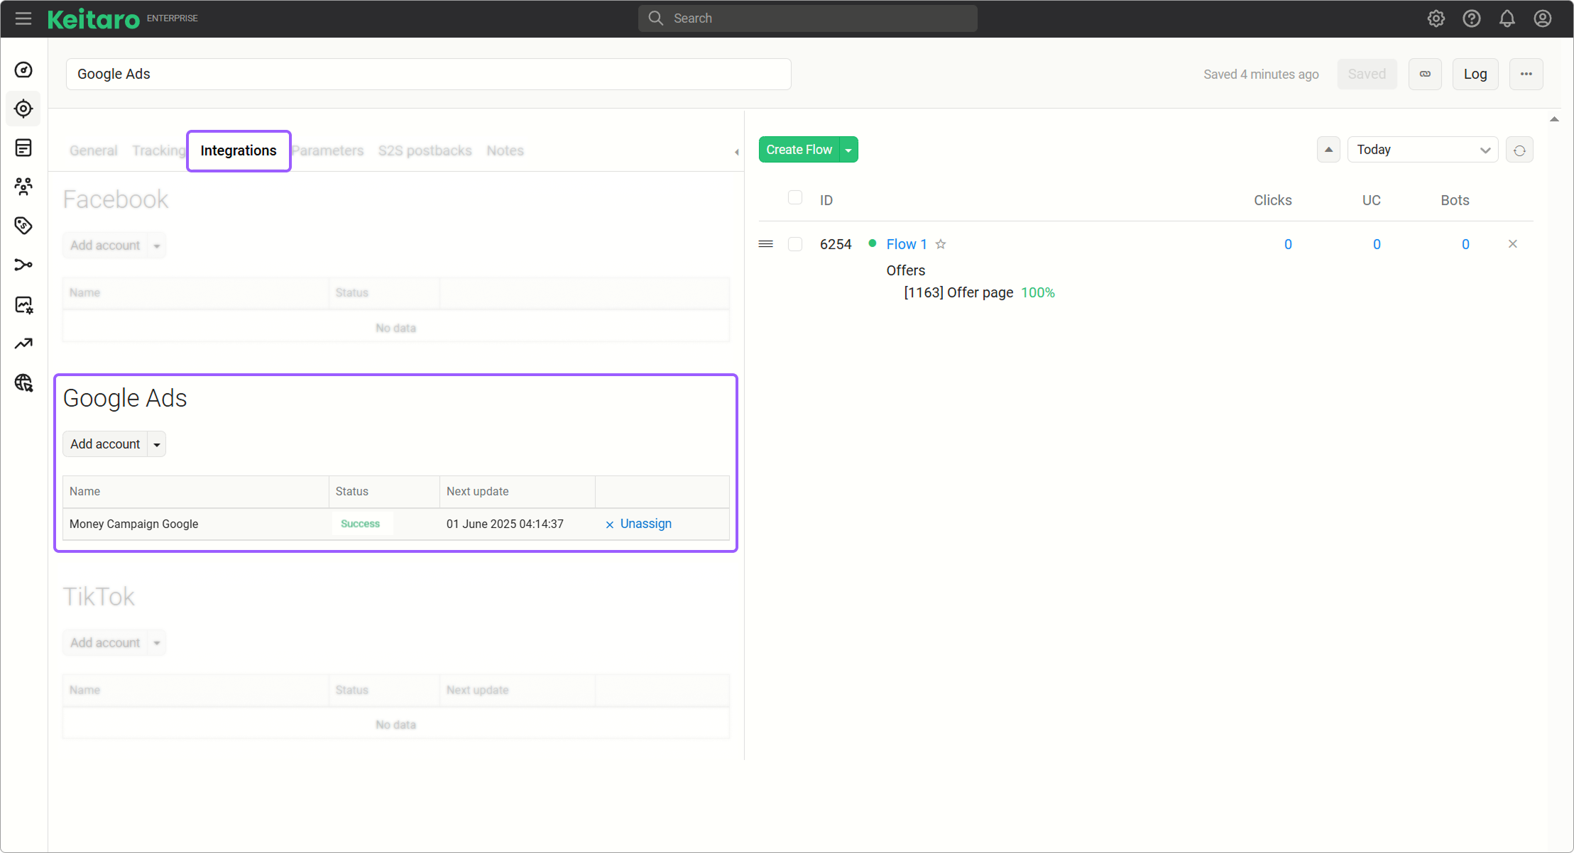Screen dimensions: 1574x853
Task: Open the Dashboard gauge icon in sidebar
Action: (x=23, y=70)
